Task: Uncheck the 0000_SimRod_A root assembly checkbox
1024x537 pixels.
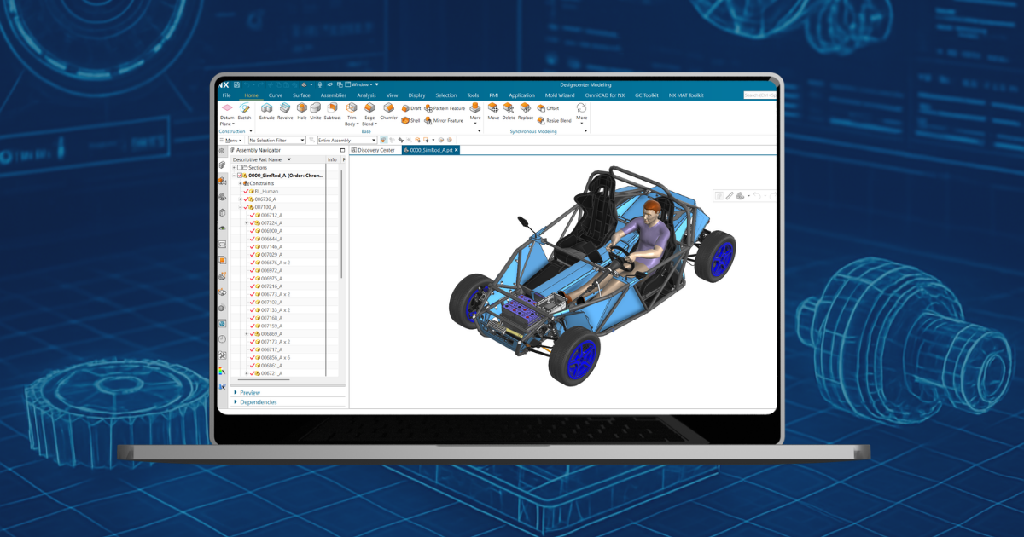Action: pos(241,176)
